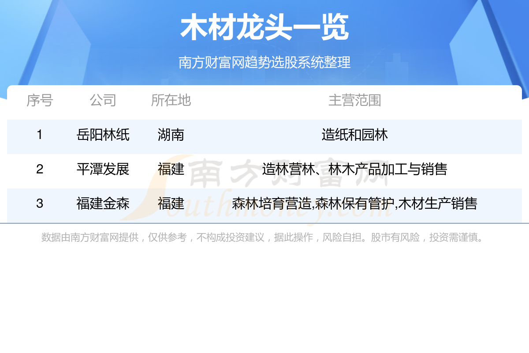Select the 所在地 column header
This screenshot has height=353, width=529.
171,100
